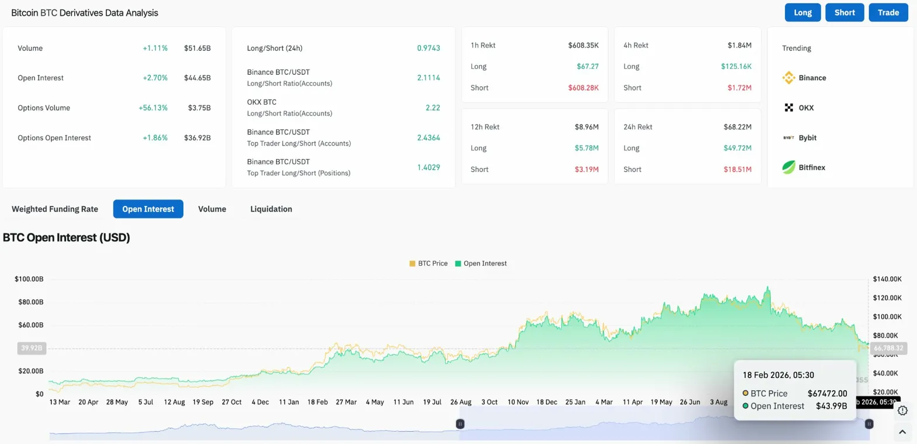Click the Bitfinex trending exchange link

click(812, 168)
